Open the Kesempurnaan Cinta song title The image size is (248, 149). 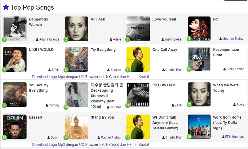pyautogui.click(x=226, y=52)
